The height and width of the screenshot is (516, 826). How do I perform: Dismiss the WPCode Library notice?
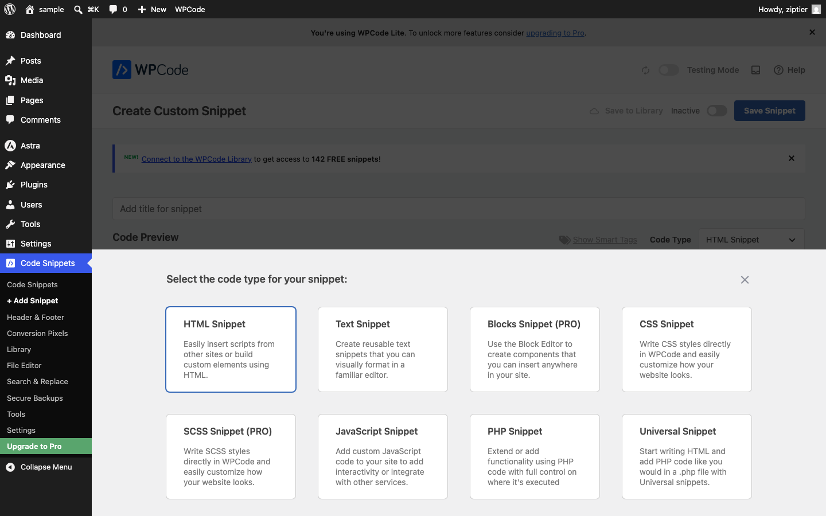(791, 158)
